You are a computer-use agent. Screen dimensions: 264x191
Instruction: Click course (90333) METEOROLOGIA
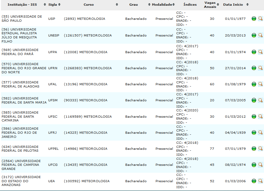click(86, 100)
